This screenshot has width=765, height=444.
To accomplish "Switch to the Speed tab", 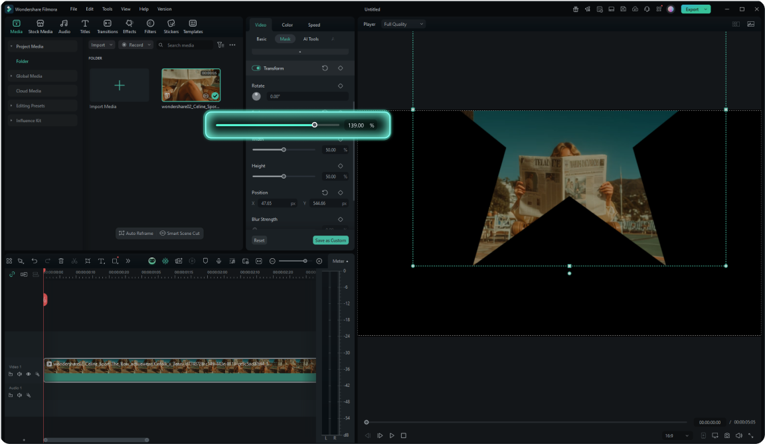I will click(314, 25).
